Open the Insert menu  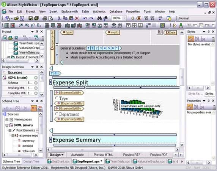53,12
